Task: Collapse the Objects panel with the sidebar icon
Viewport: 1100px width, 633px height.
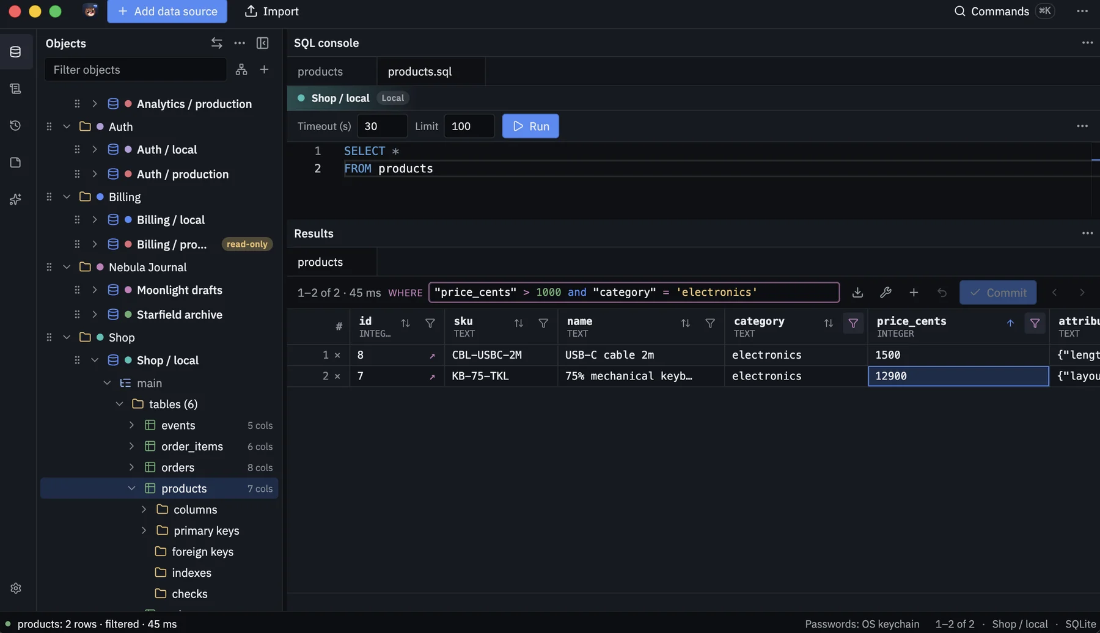Action: pyautogui.click(x=262, y=43)
